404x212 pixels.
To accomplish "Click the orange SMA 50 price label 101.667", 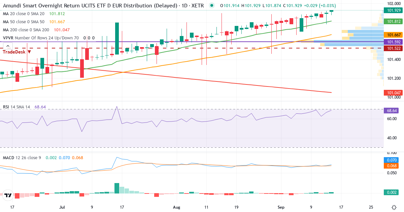I will 394,35.
